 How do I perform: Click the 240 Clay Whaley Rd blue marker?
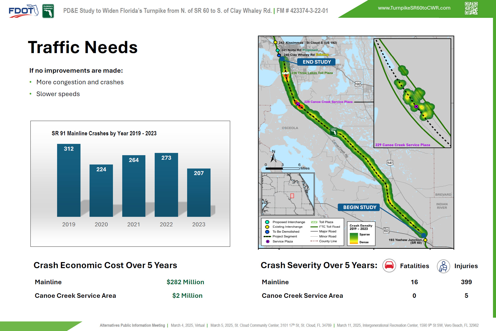click(279, 55)
